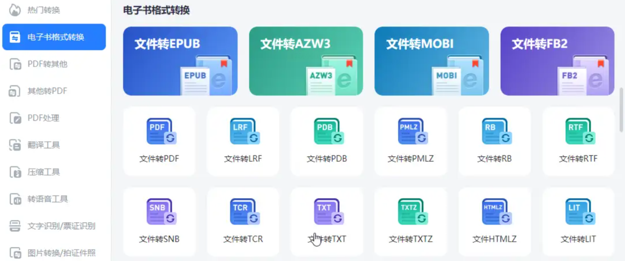Open the 转语音工具 sidebar section
This screenshot has width=625, height=261.
[x=54, y=199]
